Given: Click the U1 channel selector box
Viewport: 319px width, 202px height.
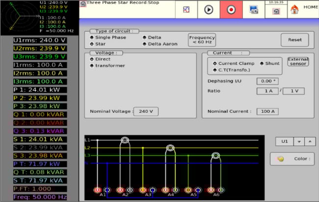Looking at the screenshot, I should pyautogui.click(x=285, y=141).
